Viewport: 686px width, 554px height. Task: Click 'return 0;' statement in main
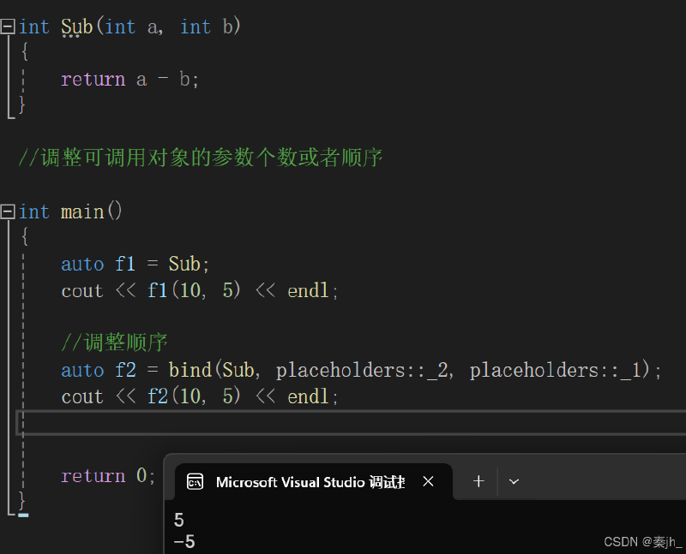click(x=108, y=476)
